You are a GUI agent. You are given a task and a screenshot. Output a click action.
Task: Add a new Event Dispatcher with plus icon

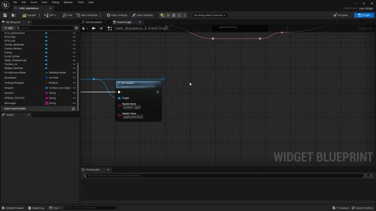(x=73, y=109)
